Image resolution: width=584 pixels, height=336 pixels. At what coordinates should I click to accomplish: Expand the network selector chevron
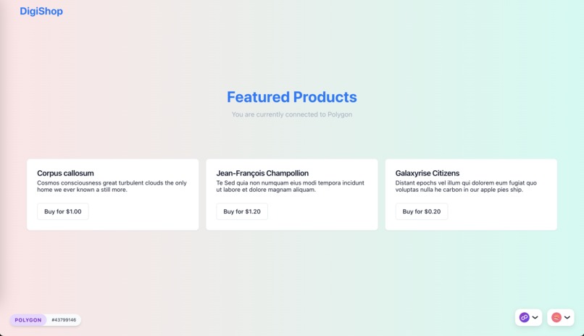535,317
